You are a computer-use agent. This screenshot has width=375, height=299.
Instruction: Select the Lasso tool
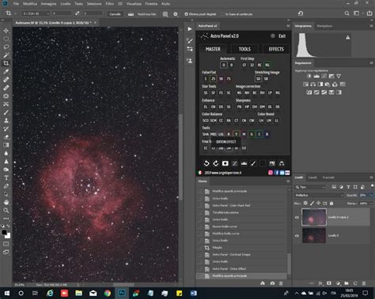pos(6,47)
